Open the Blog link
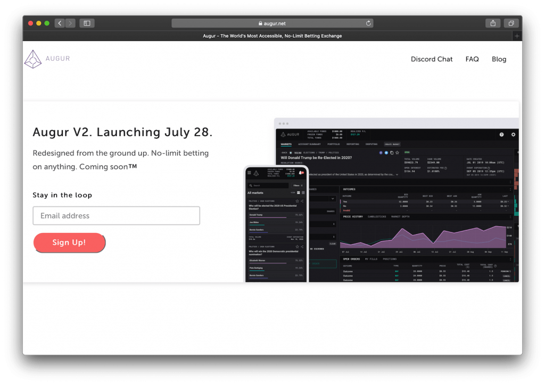545x385 pixels. pyautogui.click(x=499, y=59)
